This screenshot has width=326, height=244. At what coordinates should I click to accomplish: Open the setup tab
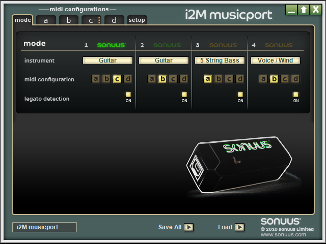coord(137,20)
